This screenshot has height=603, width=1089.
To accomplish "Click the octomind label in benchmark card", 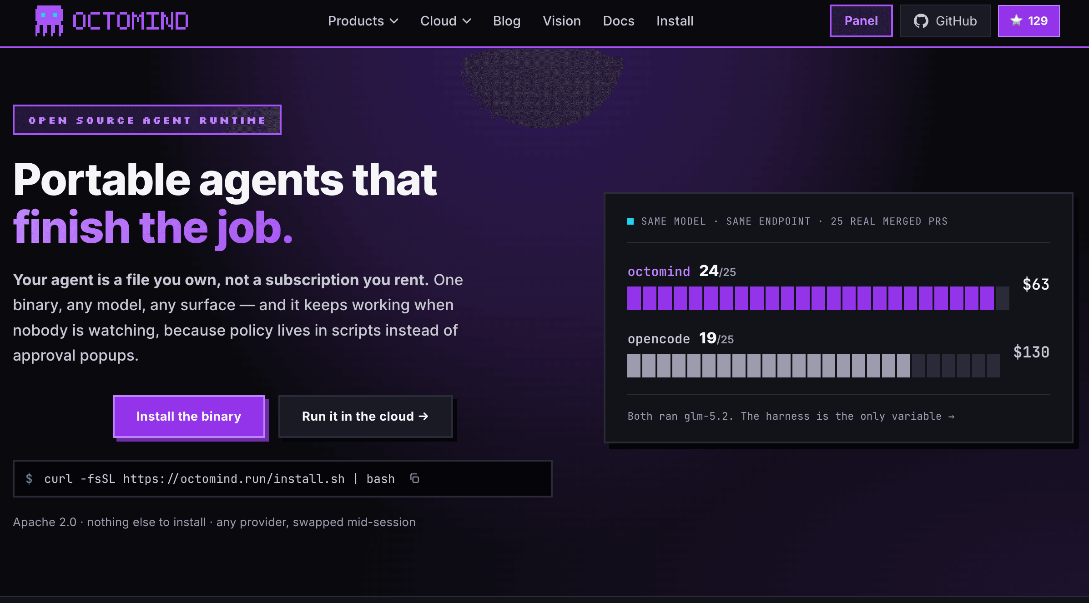I will [x=659, y=271].
